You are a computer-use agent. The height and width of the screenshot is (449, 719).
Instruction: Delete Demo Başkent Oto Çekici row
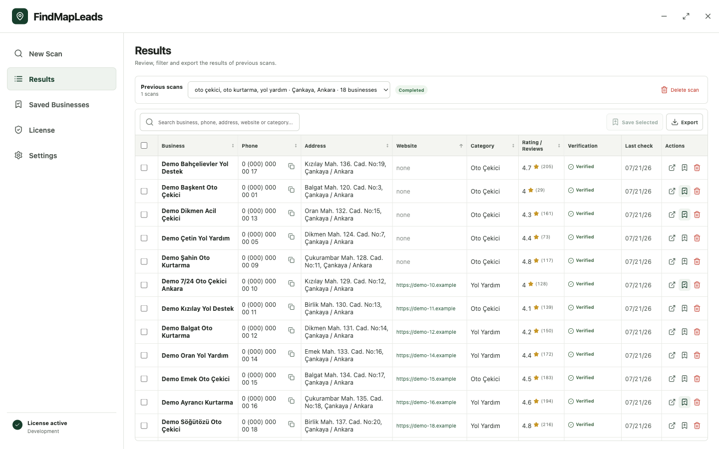coord(697,191)
